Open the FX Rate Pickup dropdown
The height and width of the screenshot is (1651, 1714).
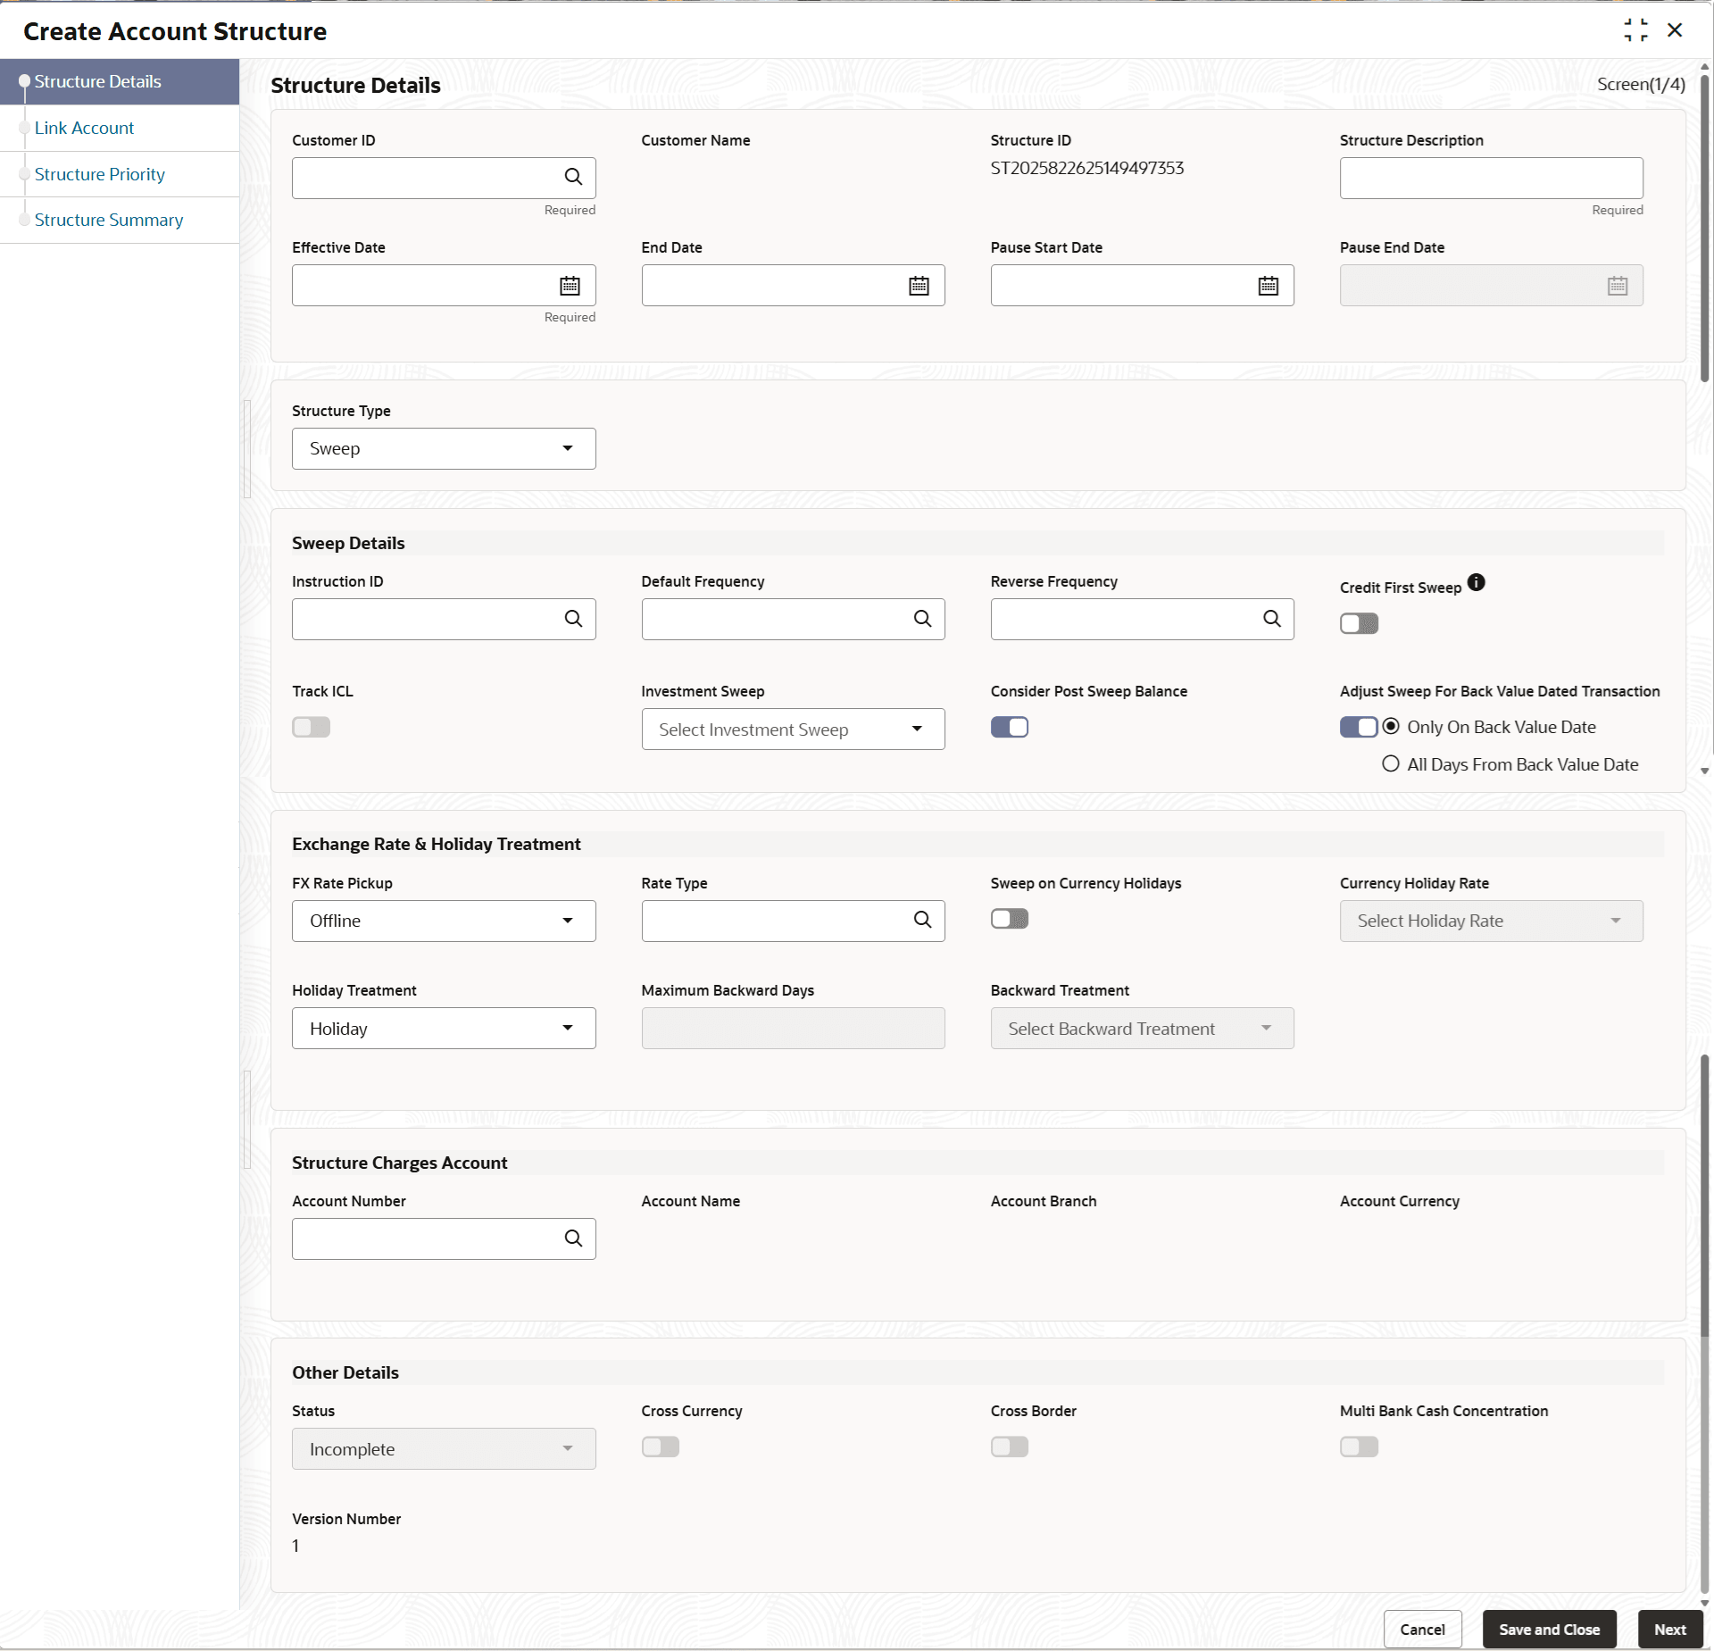click(x=444, y=921)
